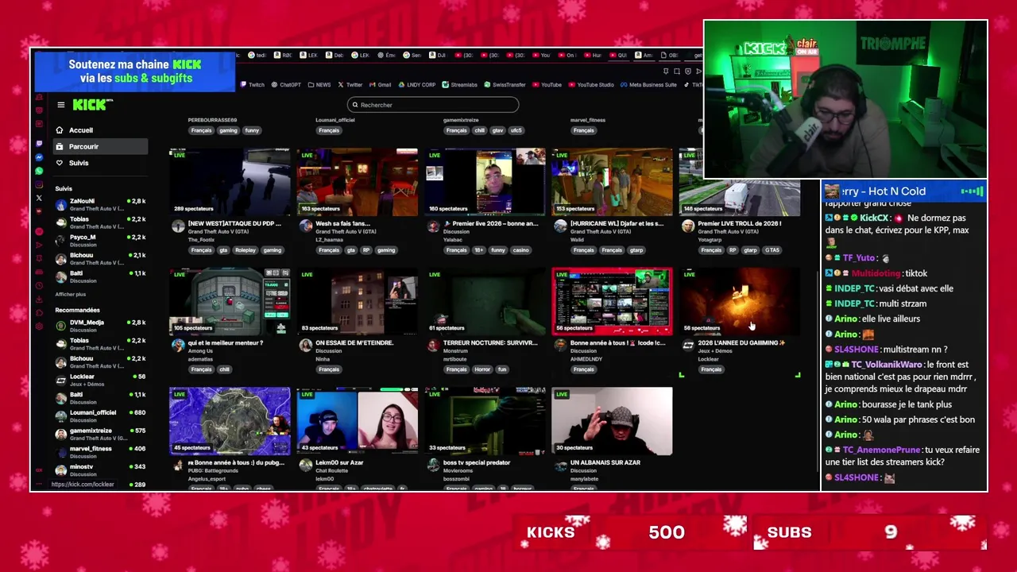This screenshot has width=1017, height=572.
Task: Open the Twitch bookmark
Action: click(x=252, y=85)
